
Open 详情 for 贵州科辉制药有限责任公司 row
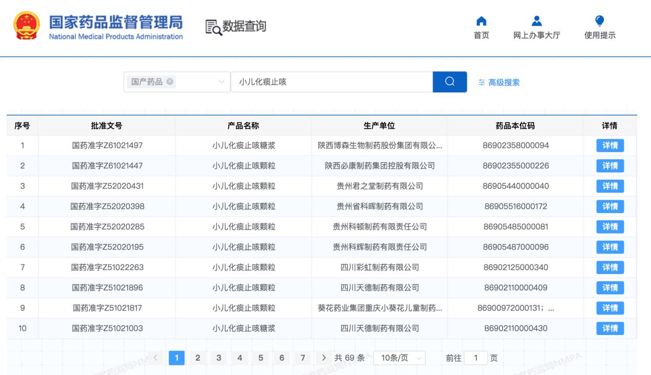pyautogui.click(x=610, y=247)
